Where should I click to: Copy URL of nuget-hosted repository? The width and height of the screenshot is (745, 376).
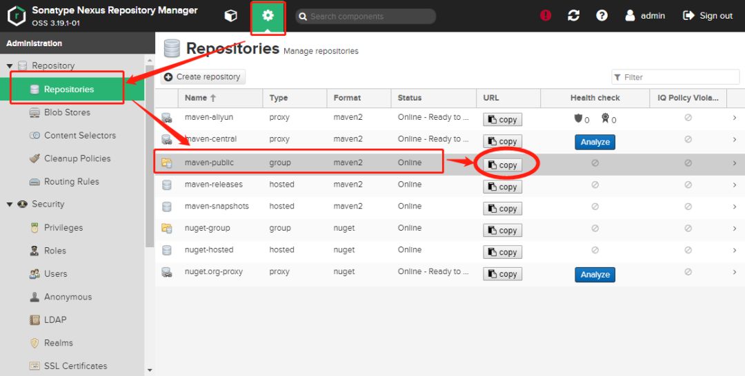click(x=503, y=252)
